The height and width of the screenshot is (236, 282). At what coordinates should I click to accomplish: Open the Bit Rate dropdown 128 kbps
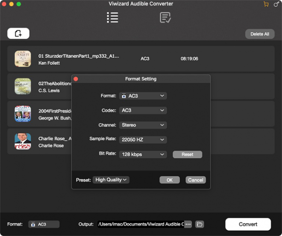pos(143,154)
